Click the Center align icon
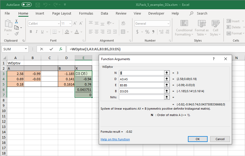 [97, 32]
